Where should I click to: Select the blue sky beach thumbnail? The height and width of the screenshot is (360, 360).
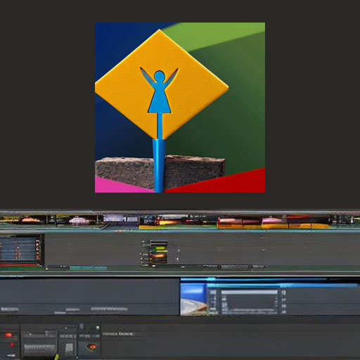point(193,299)
